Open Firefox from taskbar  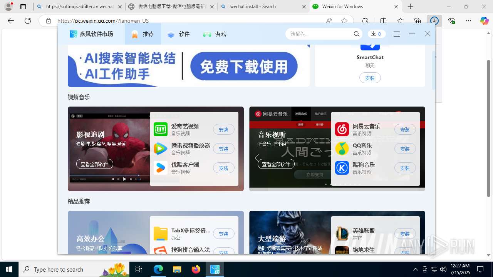(x=196, y=269)
